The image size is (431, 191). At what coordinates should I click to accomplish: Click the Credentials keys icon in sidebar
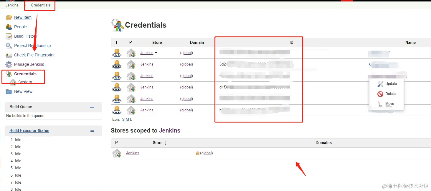pos(9,74)
